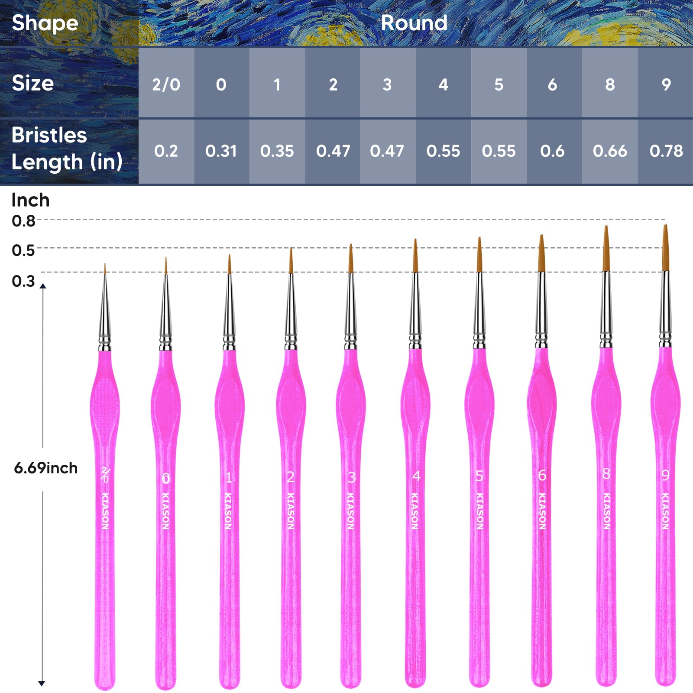
Task: Select the 0.66 bristle length cell
Action: [x=609, y=151]
